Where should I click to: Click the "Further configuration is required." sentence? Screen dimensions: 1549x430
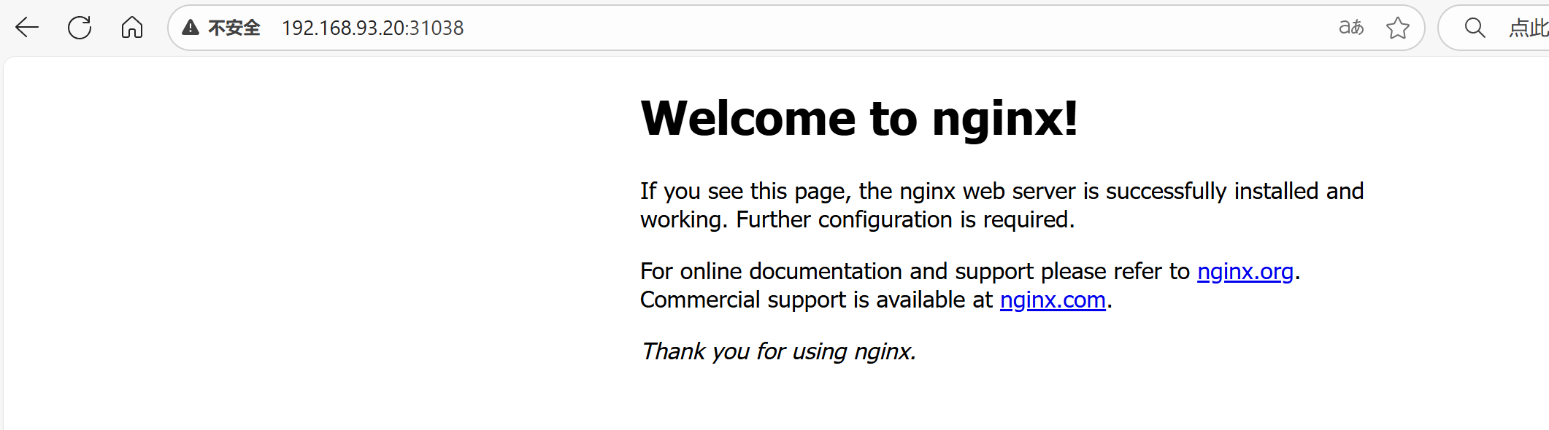tap(905, 219)
